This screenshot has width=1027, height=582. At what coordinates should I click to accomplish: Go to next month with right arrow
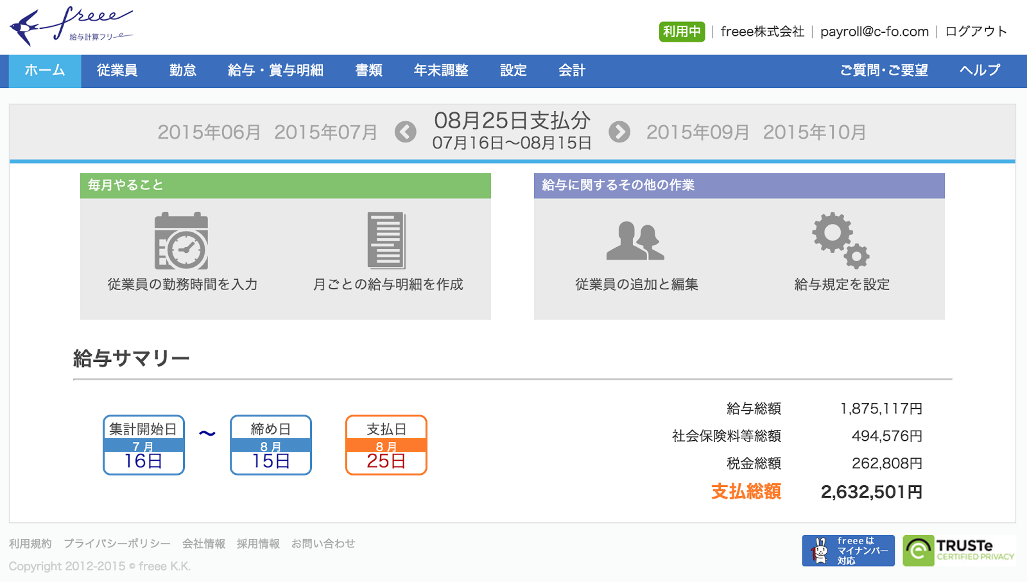click(619, 132)
